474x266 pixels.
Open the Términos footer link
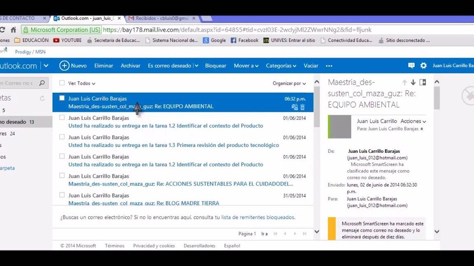[114, 246]
